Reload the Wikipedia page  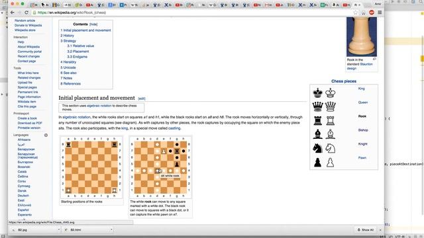tap(26, 13)
